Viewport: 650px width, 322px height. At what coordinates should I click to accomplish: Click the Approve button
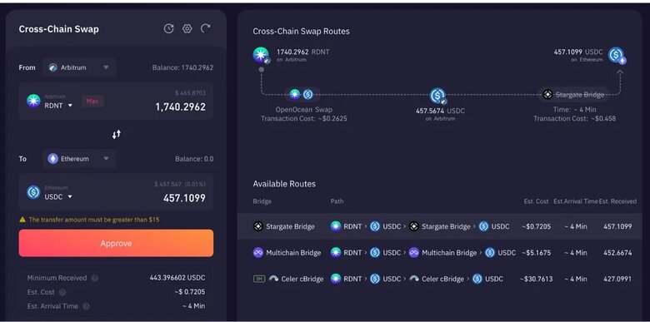(116, 243)
